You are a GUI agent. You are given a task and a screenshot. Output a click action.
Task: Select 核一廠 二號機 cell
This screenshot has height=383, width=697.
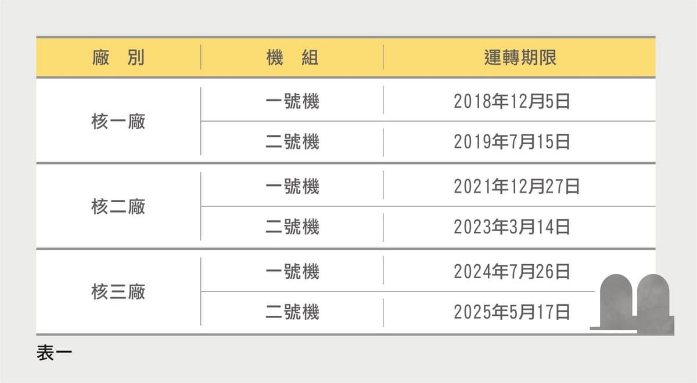pyautogui.click(x=292, y=142)
